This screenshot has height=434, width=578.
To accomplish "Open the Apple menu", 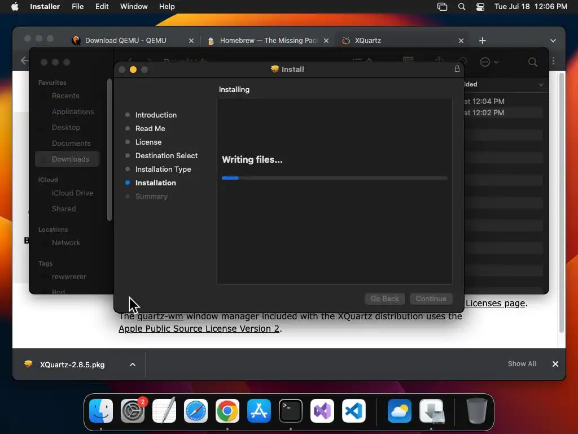I will [15, 7].
